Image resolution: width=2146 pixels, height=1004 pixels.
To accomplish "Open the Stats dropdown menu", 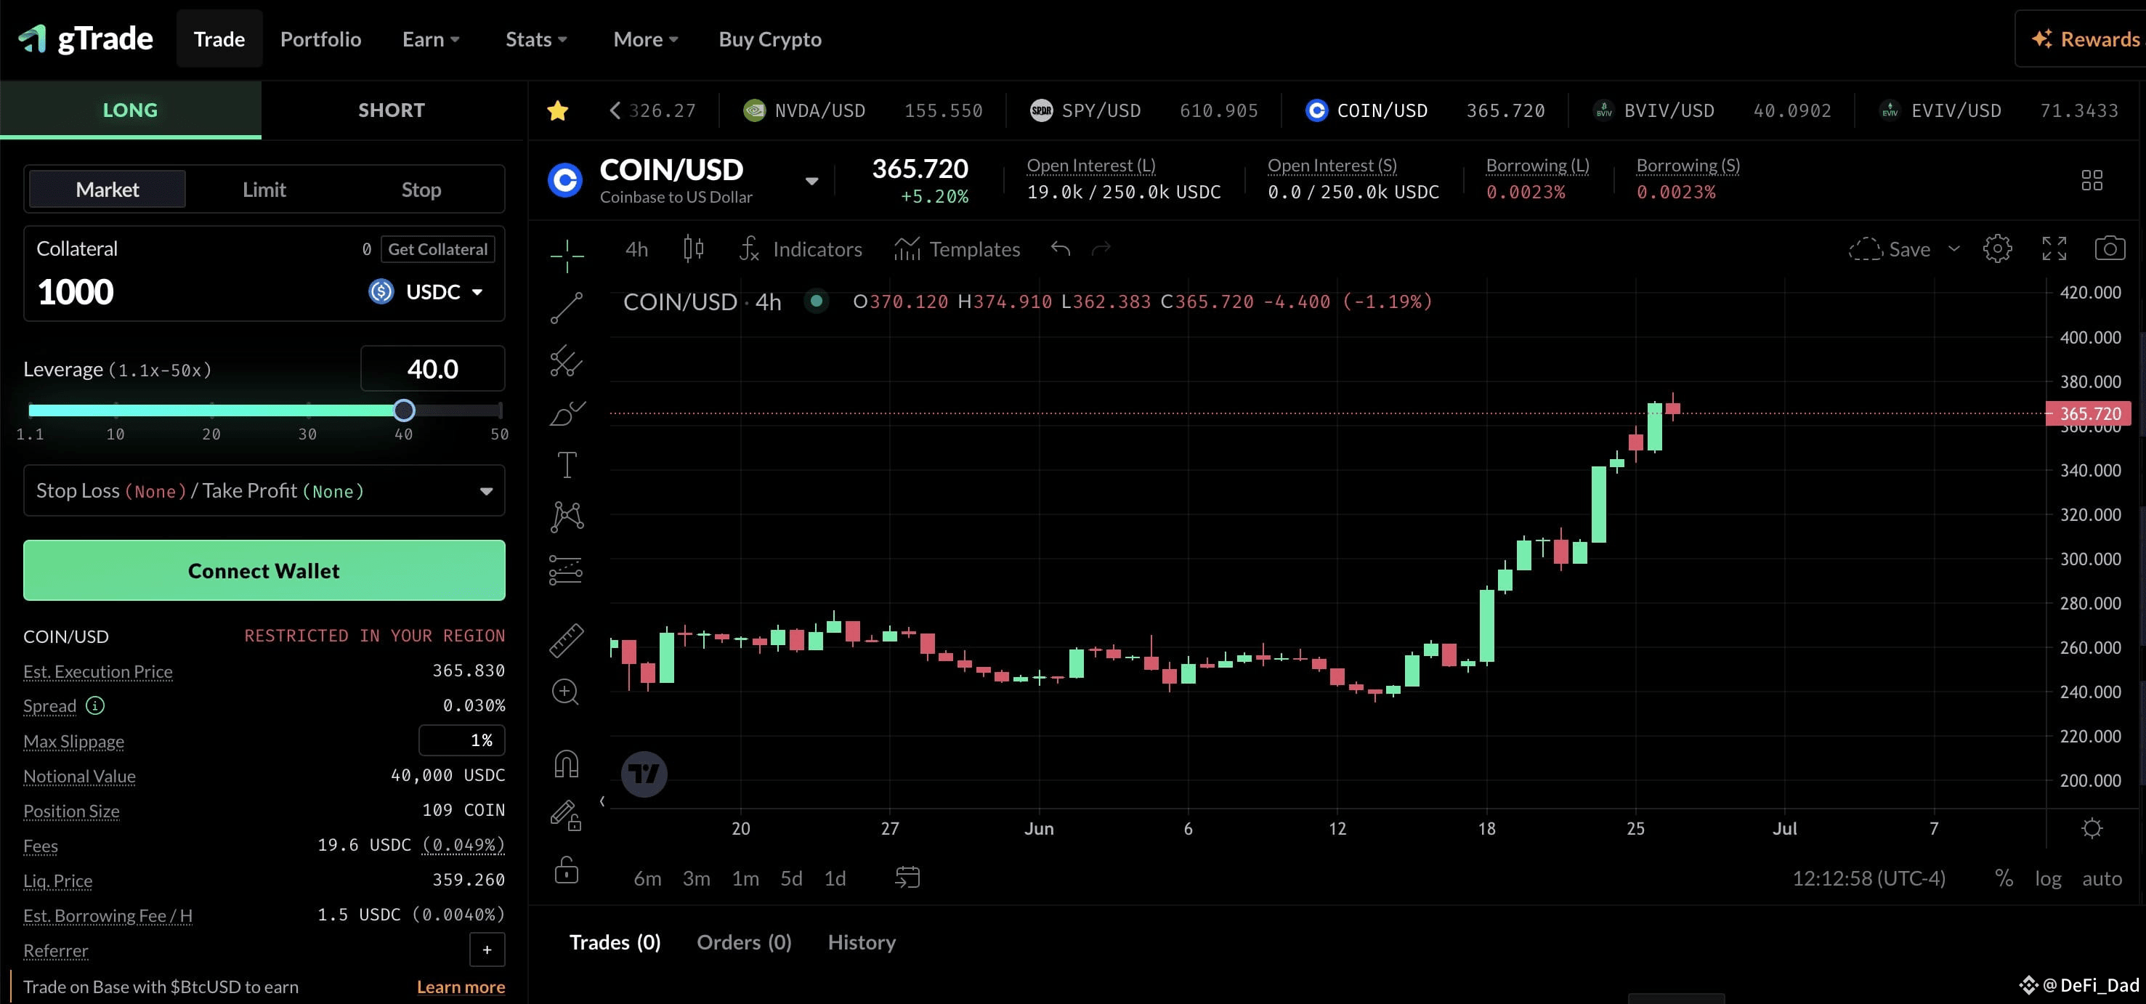I will [535, 39].
